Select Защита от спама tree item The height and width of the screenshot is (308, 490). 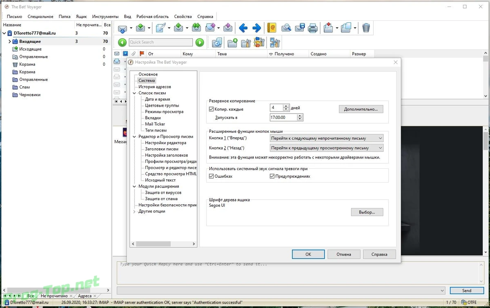pos(161,199)
